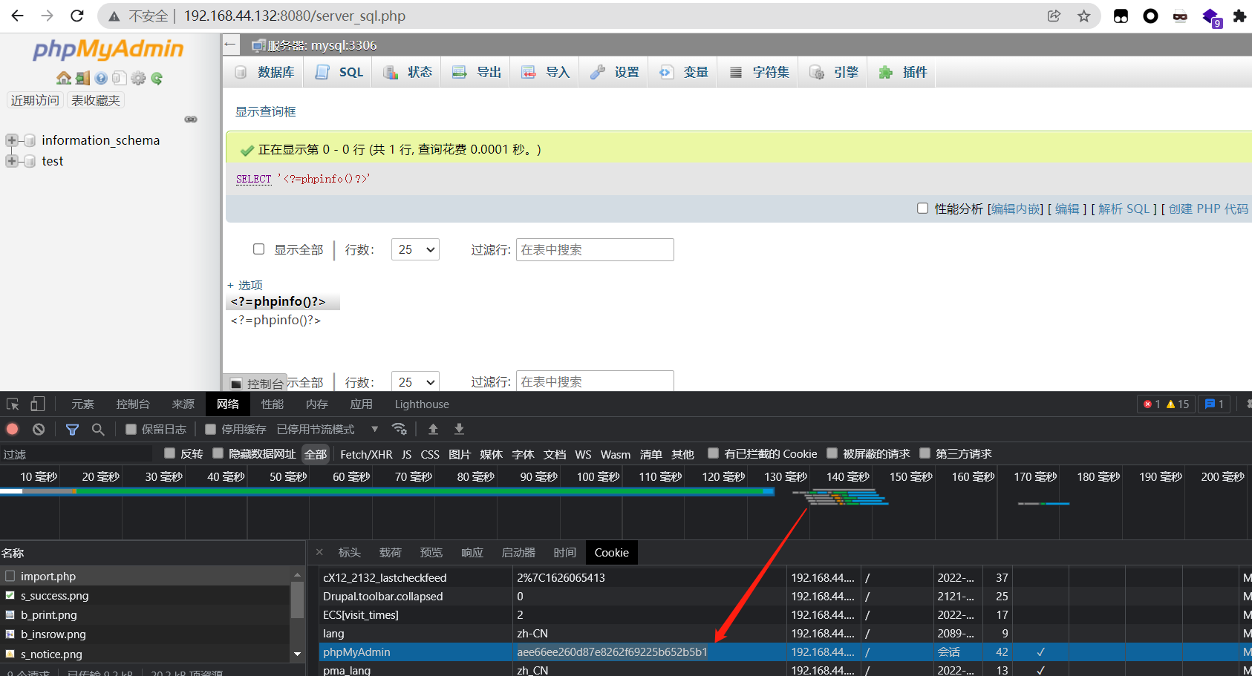This screenshot has width=1252, height=676.
Task: Toggle 隐藏数据网址 checkbox
Action: pos(218,453)
